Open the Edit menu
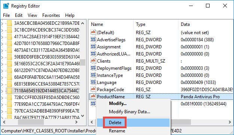Image resolution: width=234 pixels, height=135 pixels. (x=19, y=15)
